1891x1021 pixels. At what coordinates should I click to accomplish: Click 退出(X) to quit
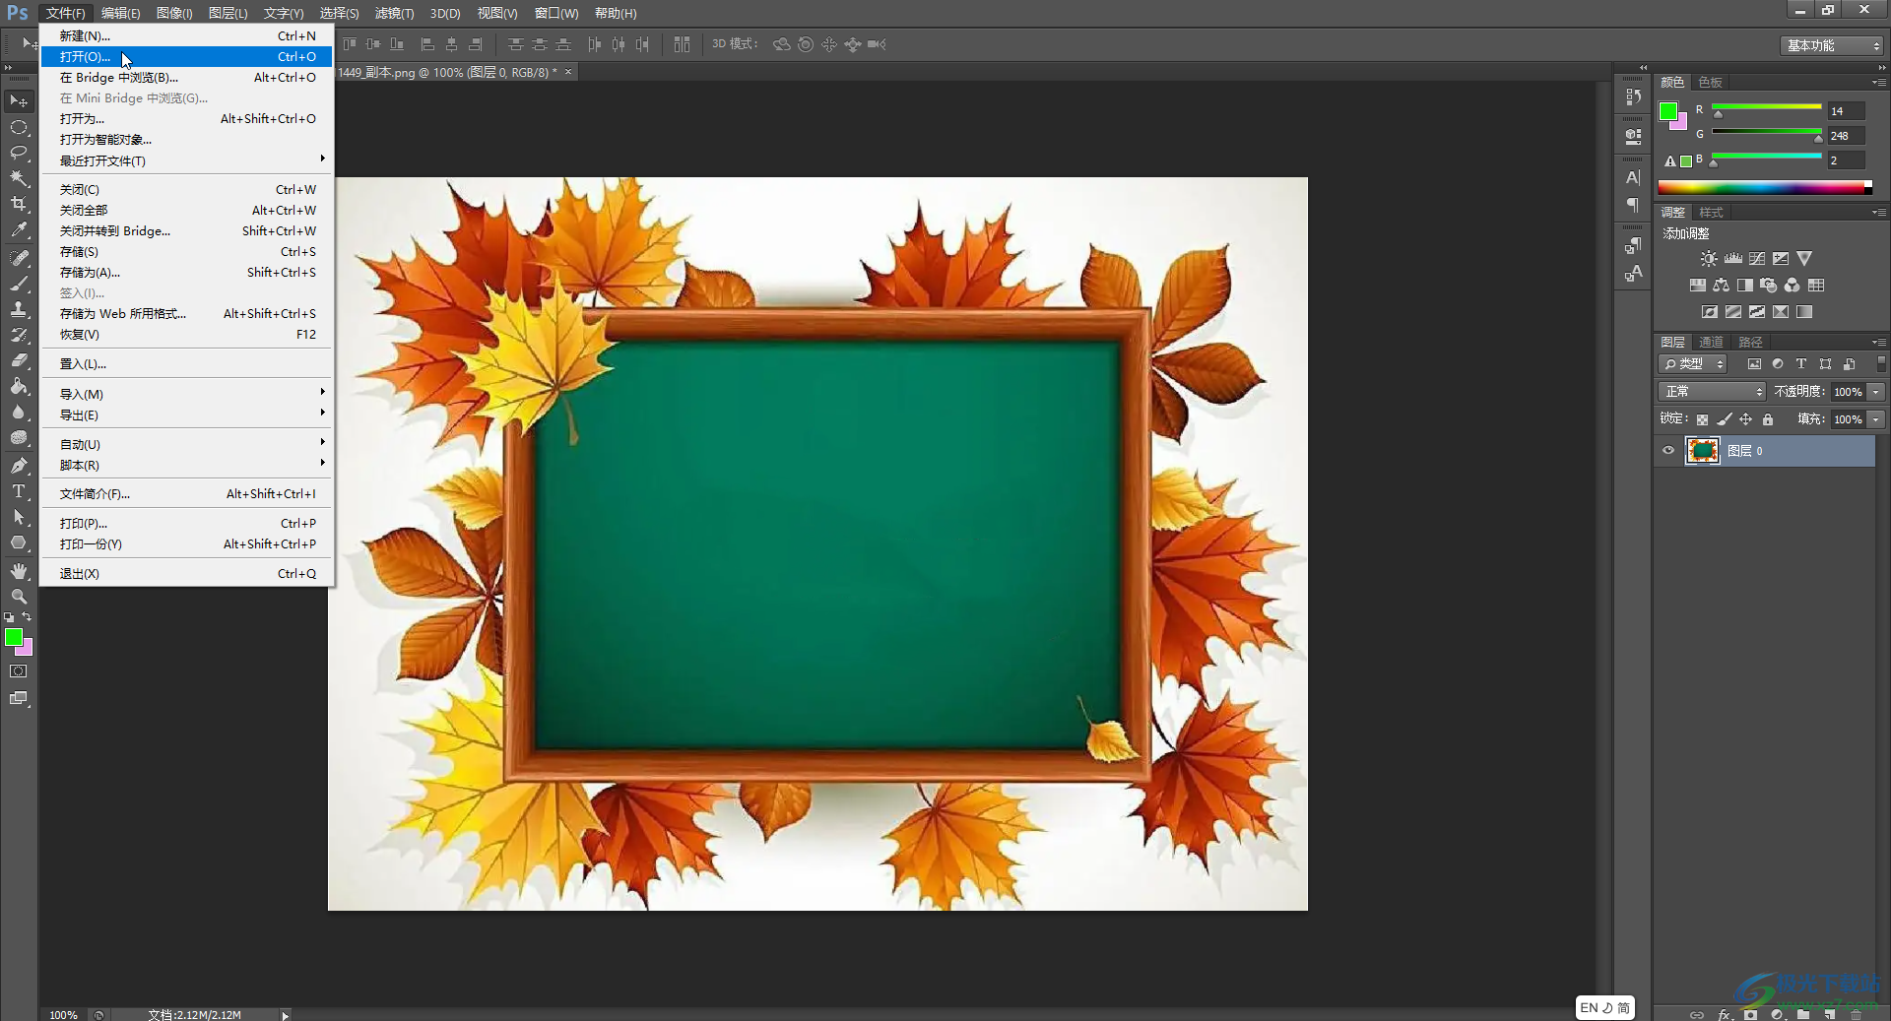click(x=187, y=574)
